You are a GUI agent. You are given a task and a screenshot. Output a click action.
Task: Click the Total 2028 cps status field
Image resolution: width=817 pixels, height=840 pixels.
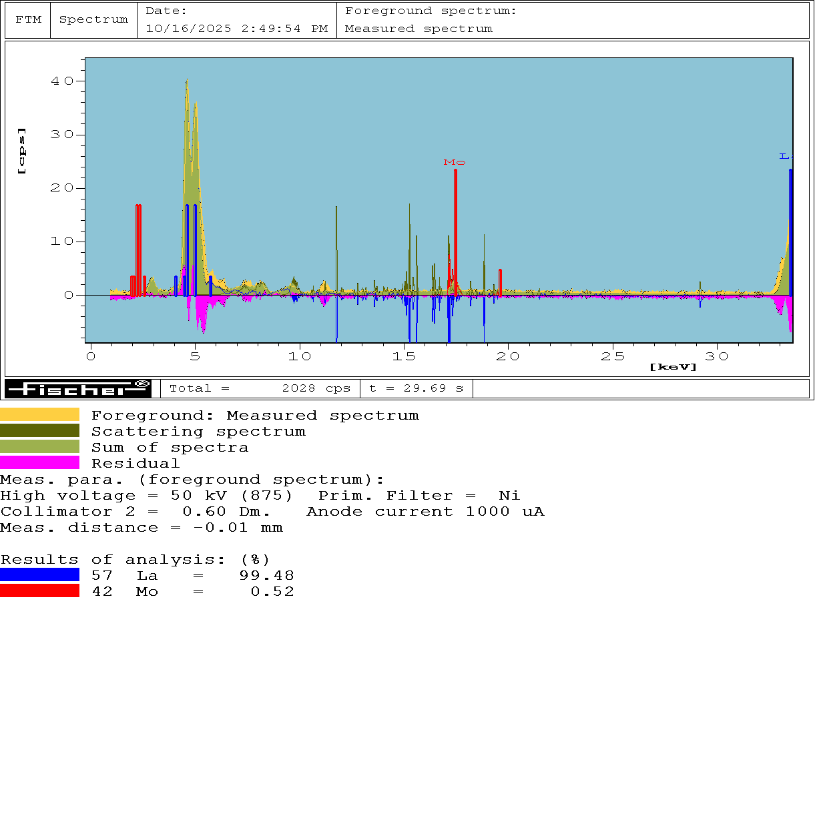click(x=260, y=388)
